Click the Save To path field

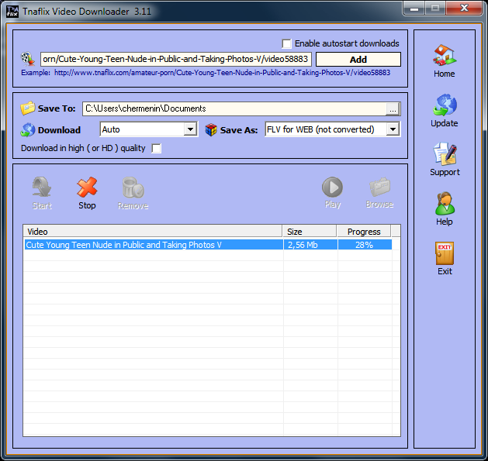click(x=234, y=108)
